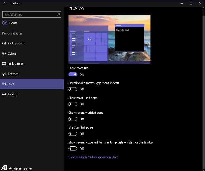
Task: Click the Background picture icon in sidebar
Action: point(4,44)
